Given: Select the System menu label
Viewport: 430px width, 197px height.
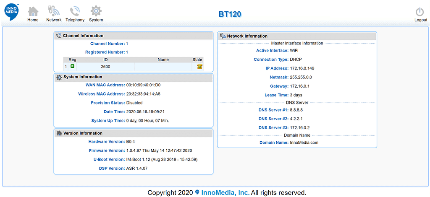Looking at the screenshot, I should (96, 20).
